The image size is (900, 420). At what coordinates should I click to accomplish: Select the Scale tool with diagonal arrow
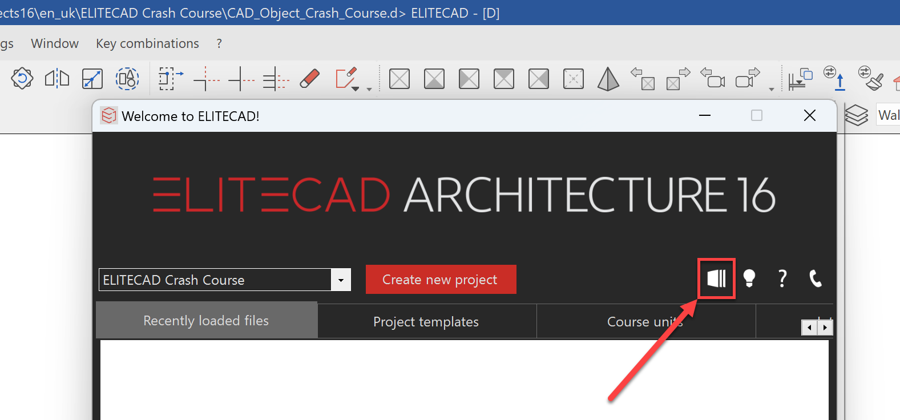92,79
